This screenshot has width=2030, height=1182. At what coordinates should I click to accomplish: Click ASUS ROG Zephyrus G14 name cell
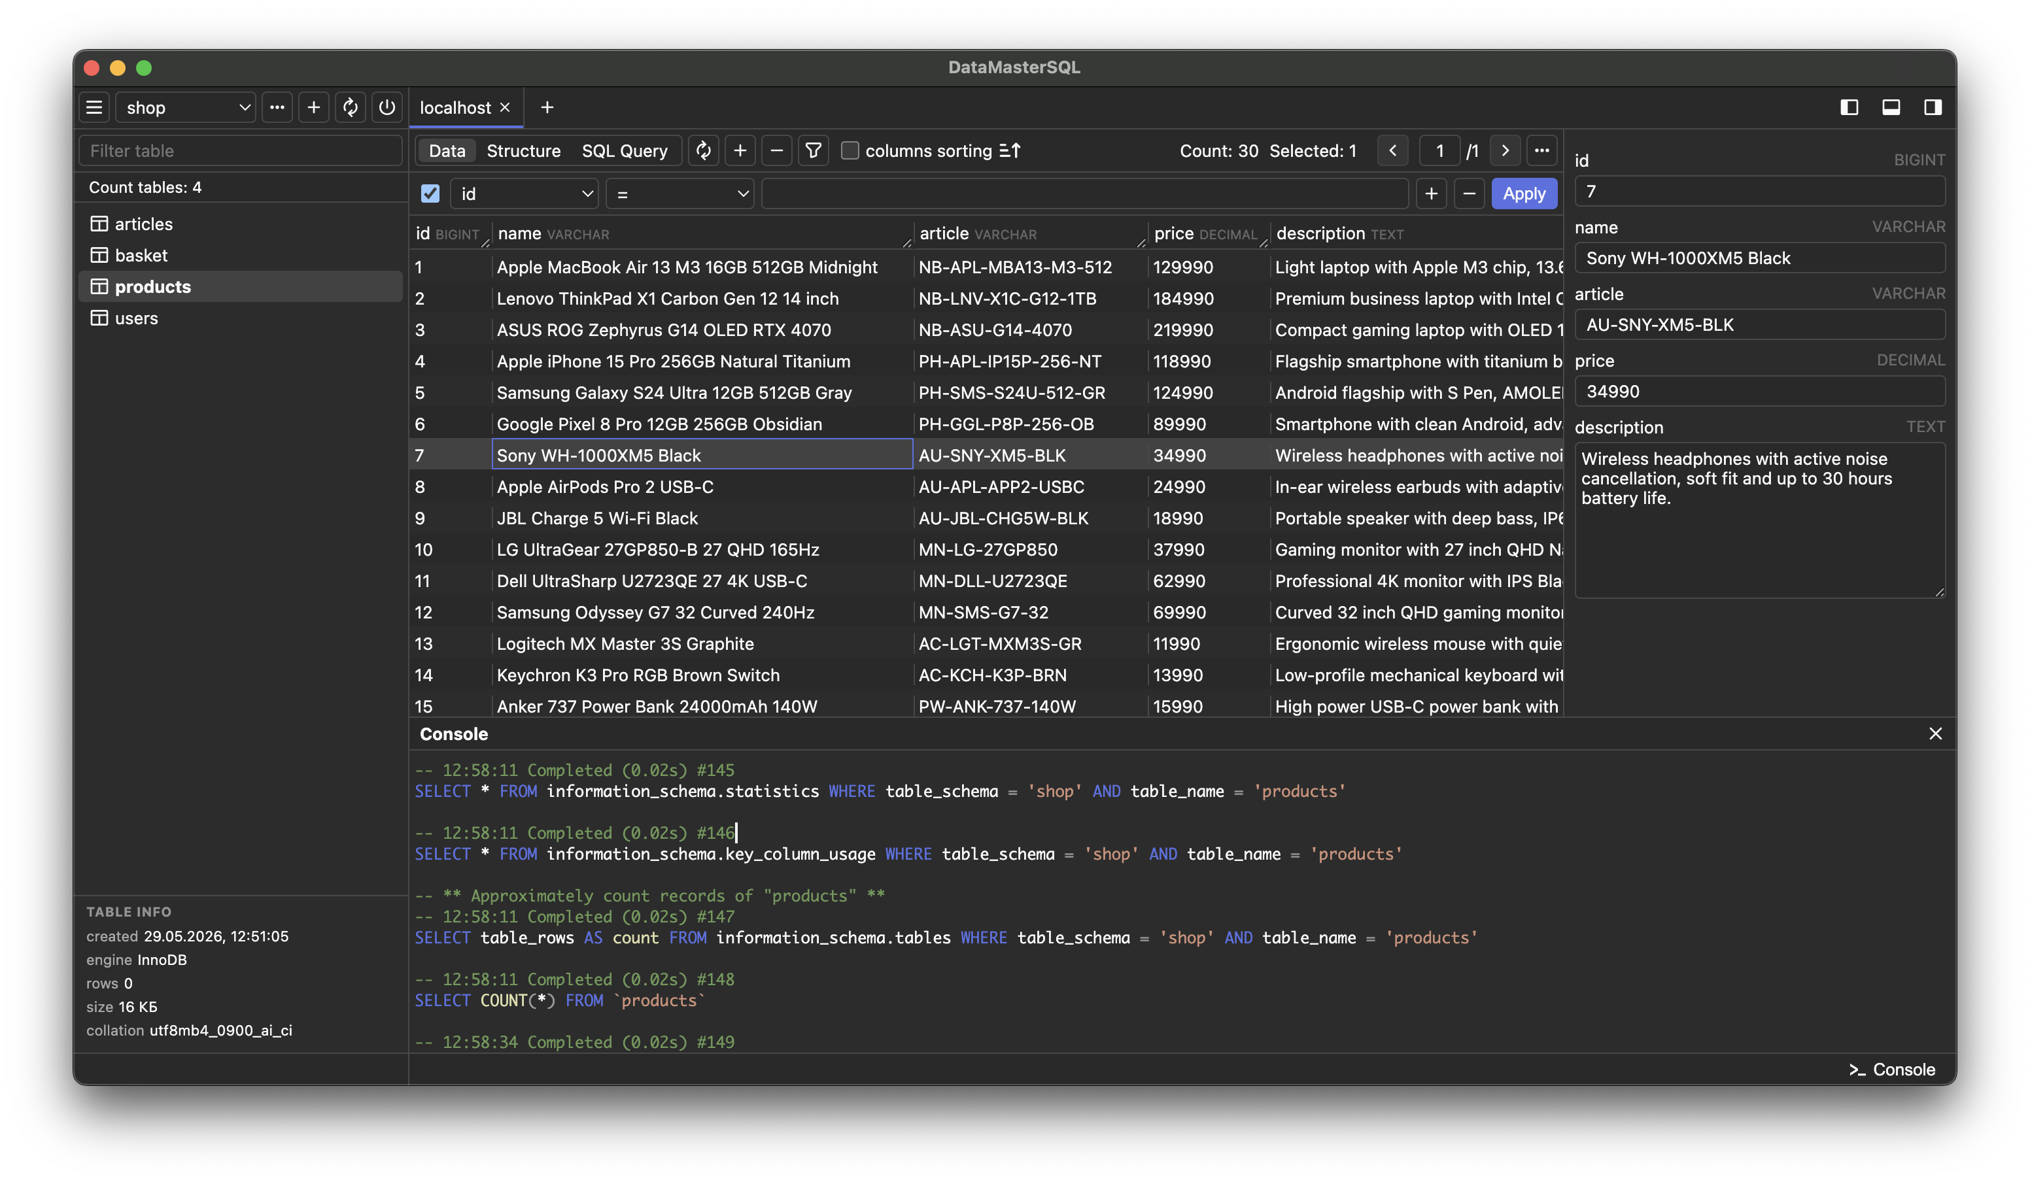tap(702, 330)
